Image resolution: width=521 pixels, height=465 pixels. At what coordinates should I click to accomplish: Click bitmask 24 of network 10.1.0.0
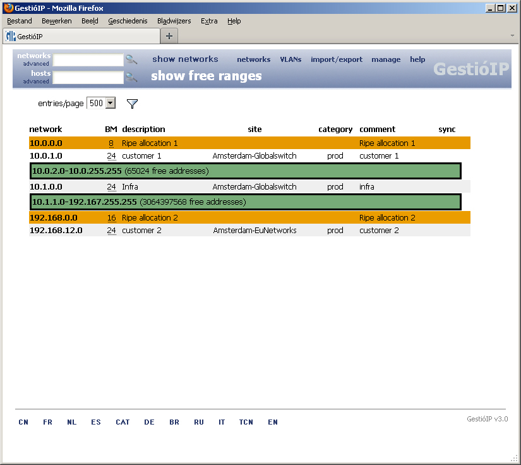click(x=111, y=187)
